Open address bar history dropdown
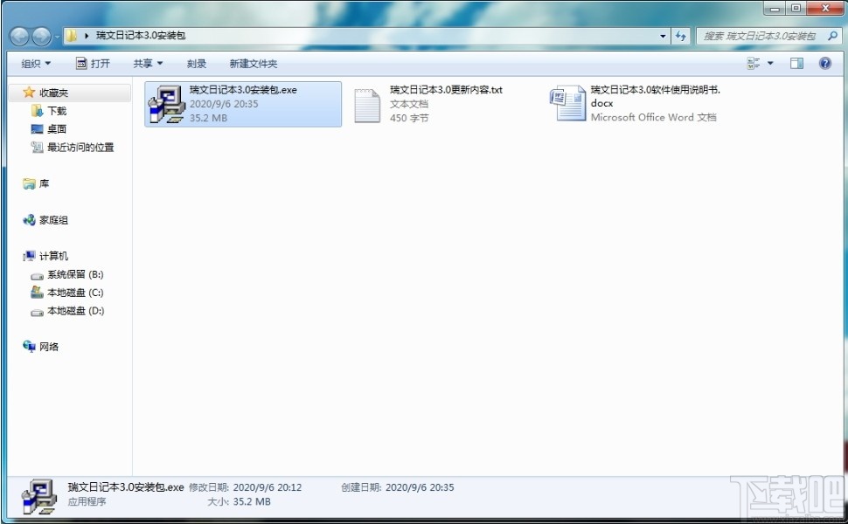 663,36
